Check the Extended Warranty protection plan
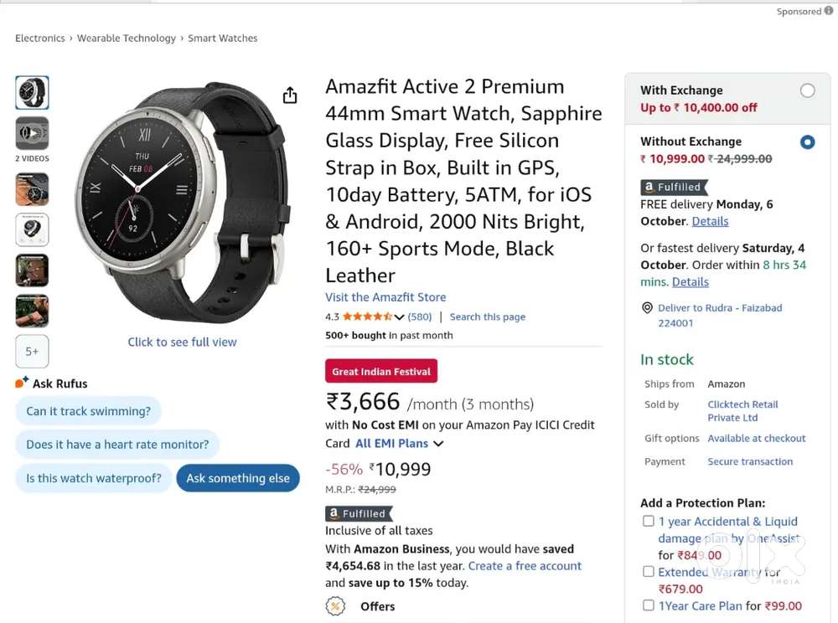The height and width of the screenshot is (623, 838). pyautogui.click(x=649, y=571)
